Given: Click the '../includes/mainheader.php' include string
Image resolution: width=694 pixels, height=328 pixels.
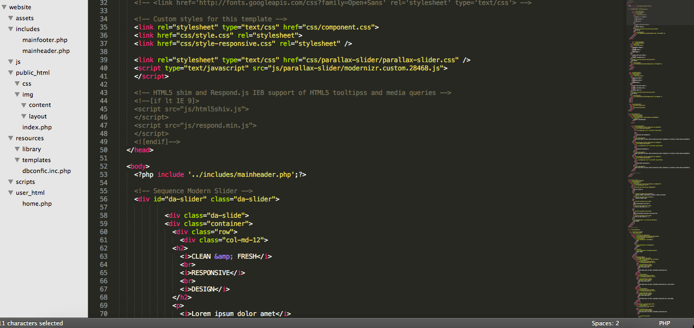Looking at the screenshot, I should click(241, 175).
